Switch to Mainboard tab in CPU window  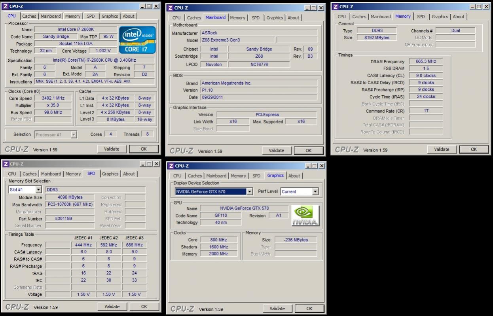click(51, 16)
